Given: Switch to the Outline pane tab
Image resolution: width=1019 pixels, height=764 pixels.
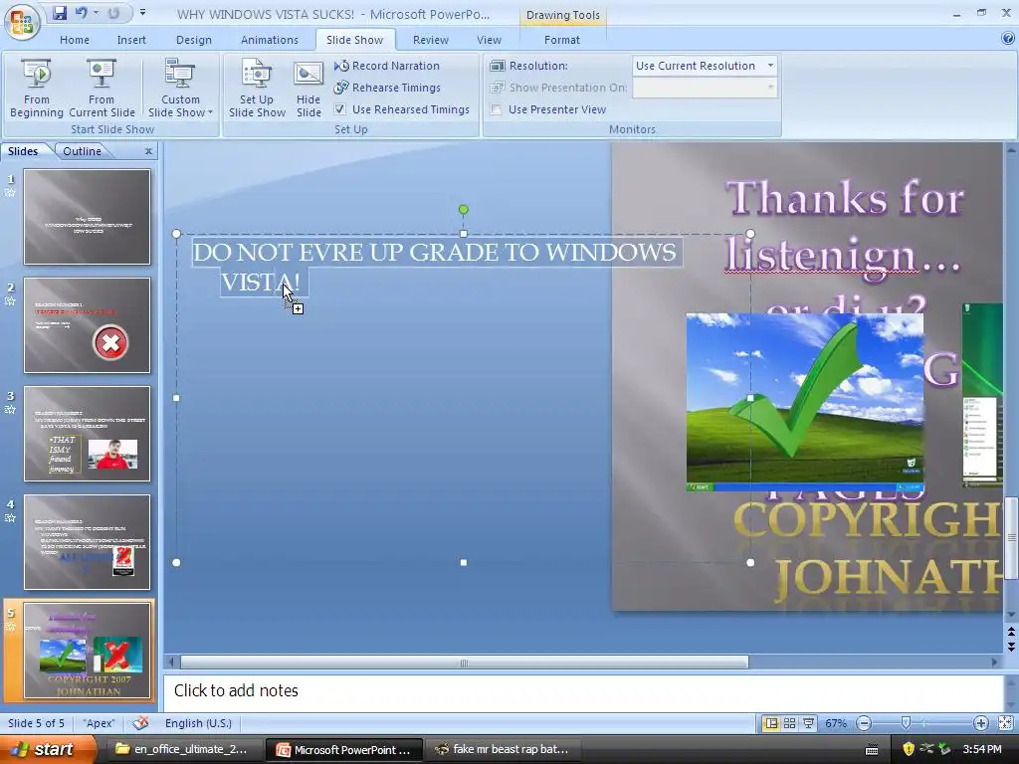Looking at the screenshot, I should click(x=82, y=151).
